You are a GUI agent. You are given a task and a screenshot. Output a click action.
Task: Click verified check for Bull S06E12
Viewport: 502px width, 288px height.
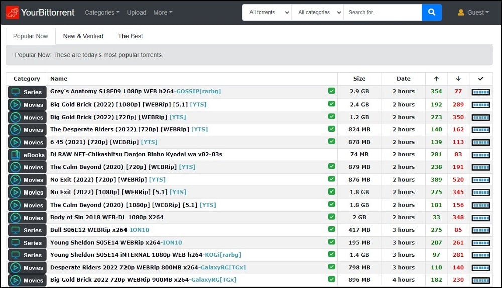coord(332,229)
